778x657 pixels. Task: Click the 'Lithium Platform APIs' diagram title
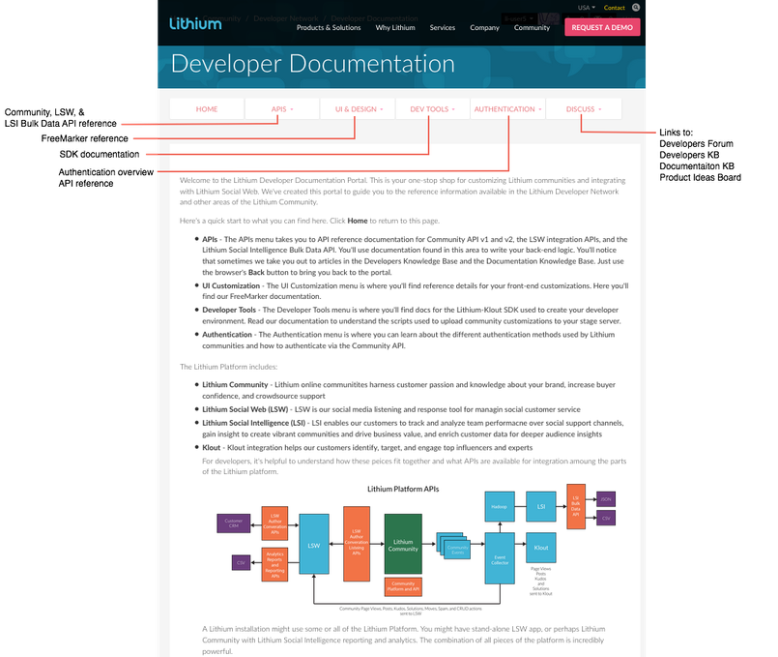tap(403, 490)
